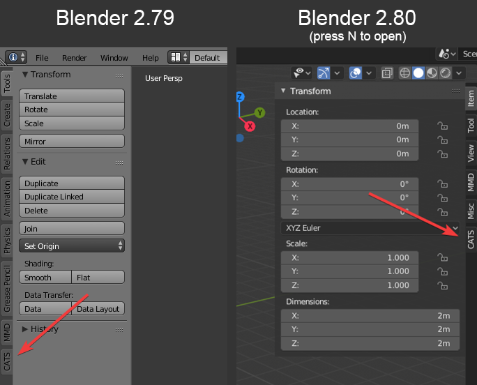Click the Info editor type icon in Blender 2.79

[x=16, y=57]
